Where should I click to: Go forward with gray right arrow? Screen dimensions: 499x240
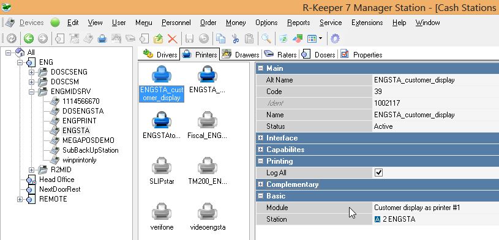tap(43, 38)
